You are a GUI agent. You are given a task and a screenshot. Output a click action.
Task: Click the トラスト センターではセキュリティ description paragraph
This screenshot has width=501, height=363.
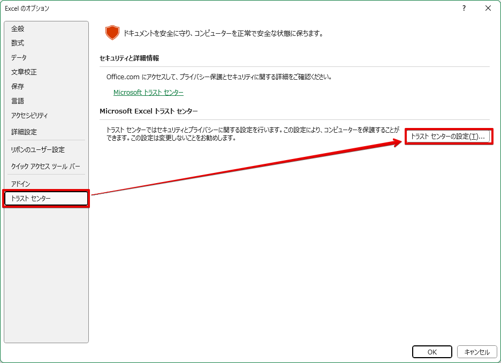(x=253, y=134)
